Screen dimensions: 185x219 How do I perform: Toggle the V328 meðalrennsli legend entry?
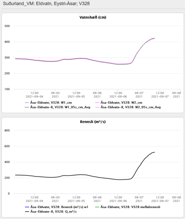coord(127,207)
